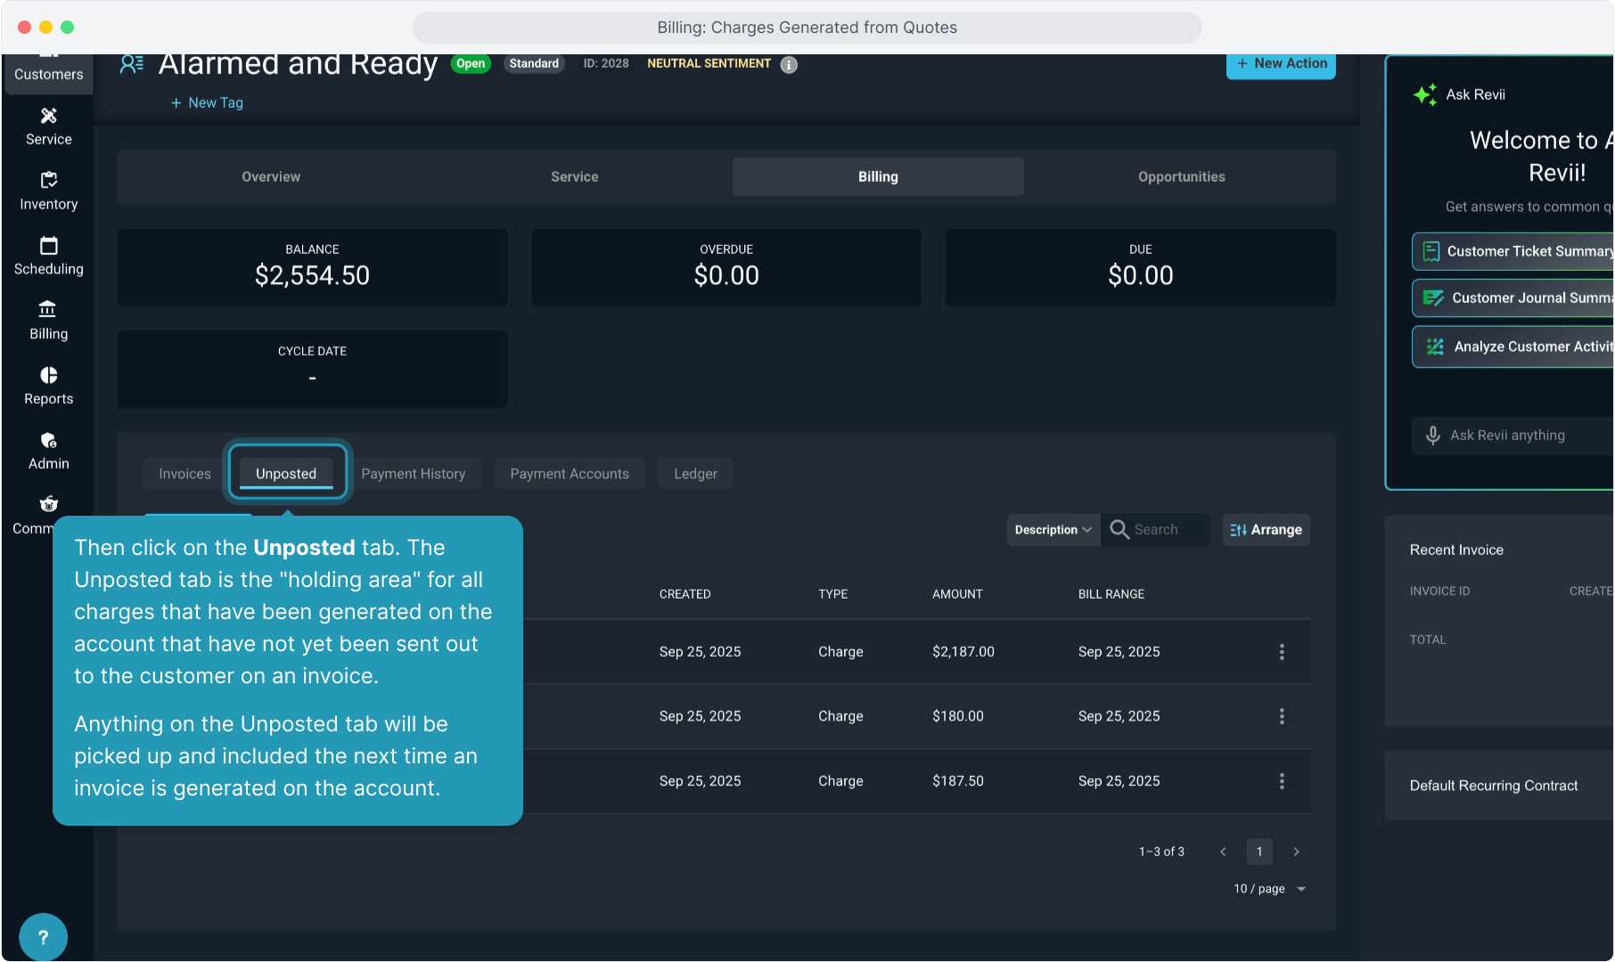Expand the Description filter dropdown
Viewport: 1615px width, 962px height.
(1053, 530)
